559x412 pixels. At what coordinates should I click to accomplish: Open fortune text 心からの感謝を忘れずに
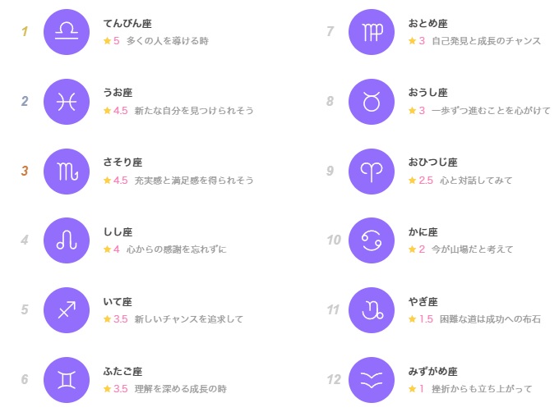pyautogui.click(x=177, y=249)
